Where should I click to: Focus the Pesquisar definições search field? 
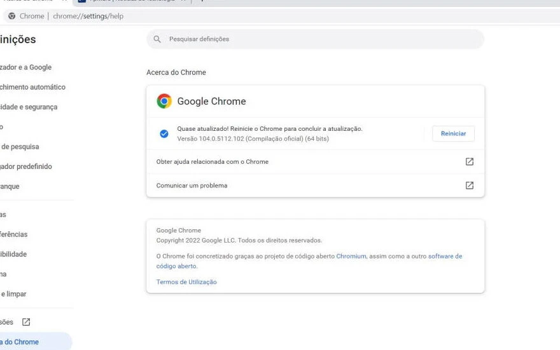[316, 39]
